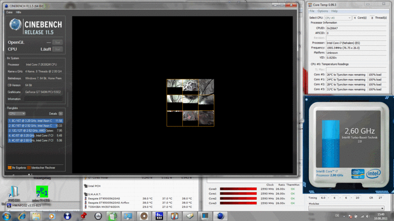Open the green 2P-1 desktop shortcut icon
Image resolution: width=394 pixels, height=221 pixels.
42,192
